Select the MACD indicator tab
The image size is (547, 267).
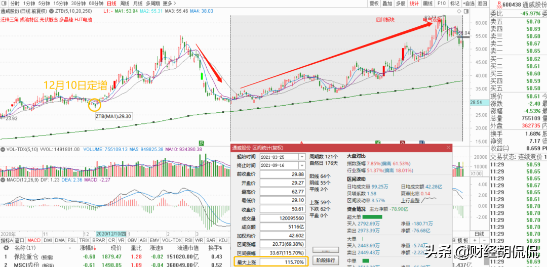click(34, 240)
